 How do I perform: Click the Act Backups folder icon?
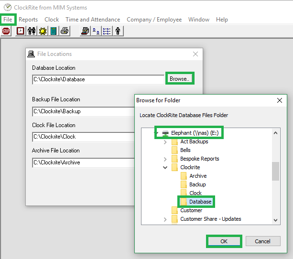[174, 141]
